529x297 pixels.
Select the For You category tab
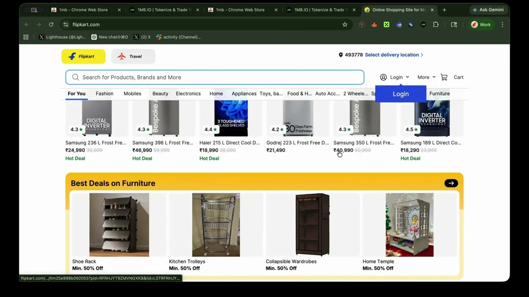pyautogui.click(x=76, y=94)
